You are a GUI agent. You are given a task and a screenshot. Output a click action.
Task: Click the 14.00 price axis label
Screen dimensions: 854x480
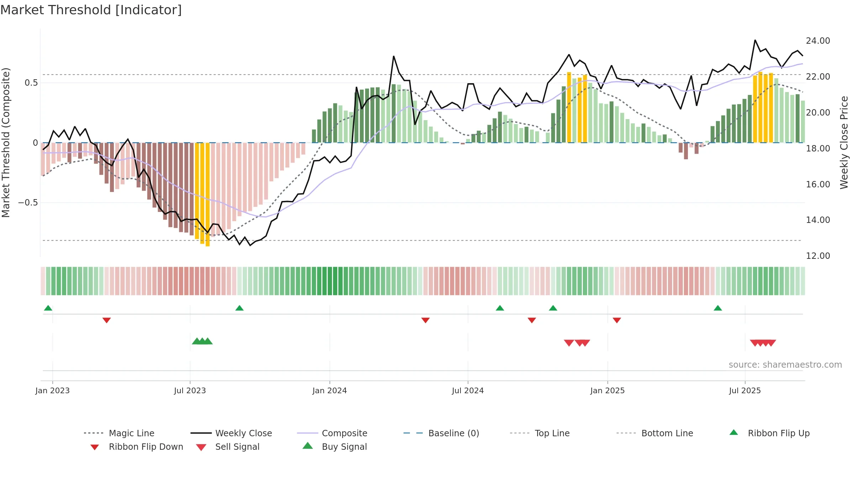pyautogui.click(x=818, y=220)
